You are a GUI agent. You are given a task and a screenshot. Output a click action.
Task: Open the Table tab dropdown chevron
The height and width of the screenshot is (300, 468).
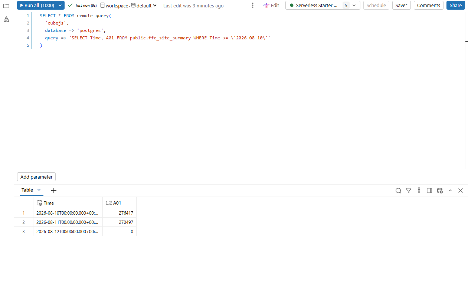(39, 190)
